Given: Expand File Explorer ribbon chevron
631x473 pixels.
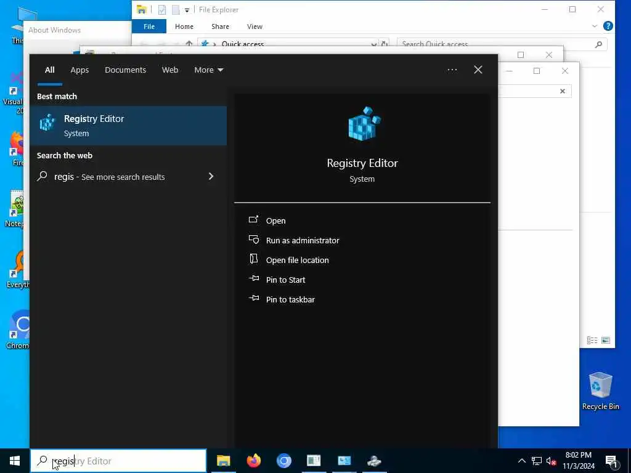Looking at the screenshot, I should (x=595, y=26).
